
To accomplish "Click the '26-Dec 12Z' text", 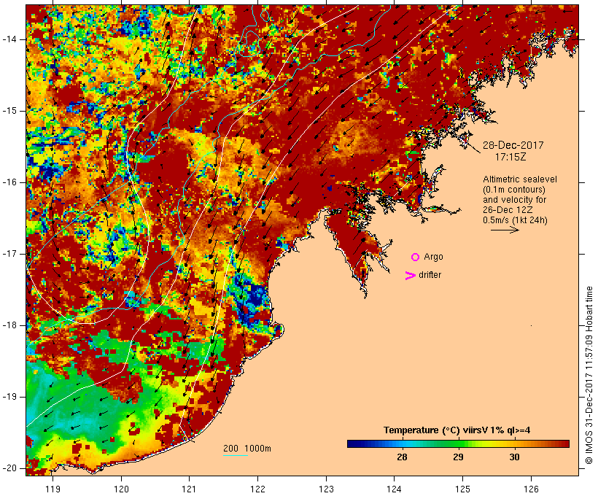I will pos(508,210).
